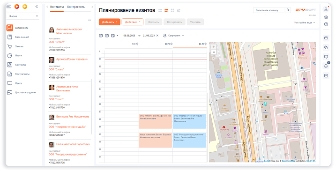Open Контрагенты section in sidebar
This screenshot has height=171, width=335.
tap(22, 74)
